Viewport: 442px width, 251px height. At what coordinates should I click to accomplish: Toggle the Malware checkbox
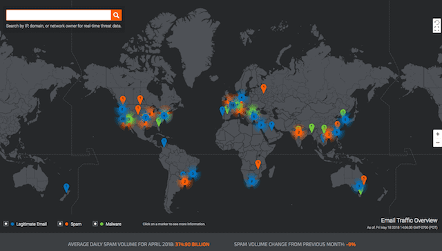pos(95,223)
